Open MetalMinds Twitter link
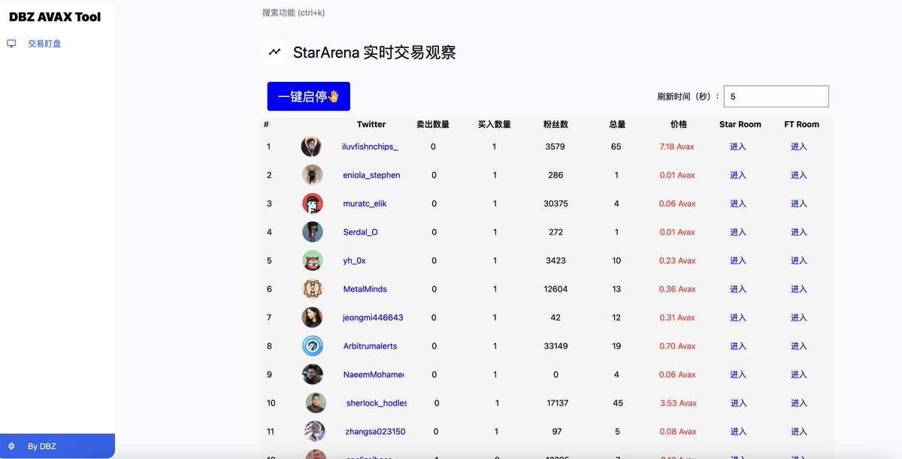The width and height of the screenshot is (902, 459). tap(365, 289)
